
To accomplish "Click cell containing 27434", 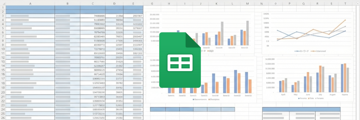I will click(114, 70).
